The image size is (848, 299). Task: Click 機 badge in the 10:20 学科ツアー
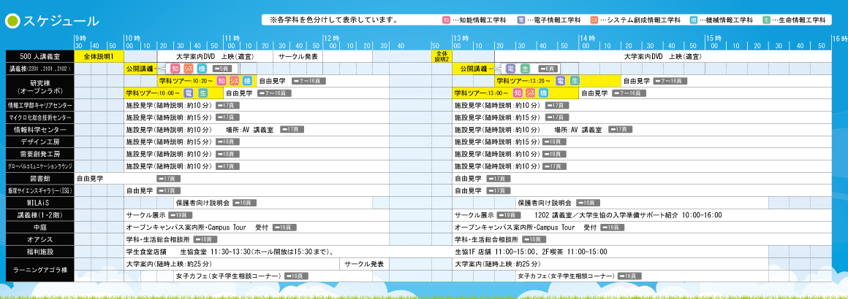click(x=247, y=81)
